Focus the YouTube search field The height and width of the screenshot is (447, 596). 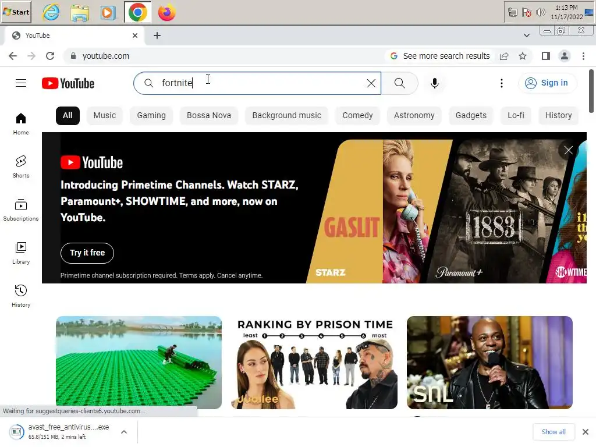tap(257, 83)
